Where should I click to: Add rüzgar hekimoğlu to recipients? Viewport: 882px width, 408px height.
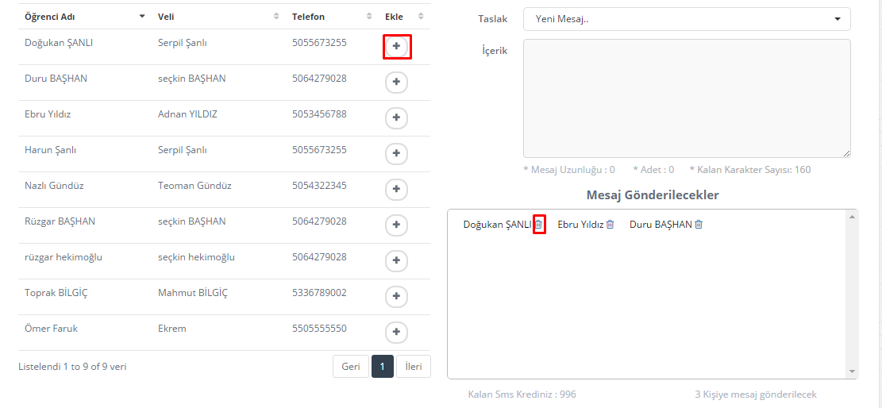[x=396, y=260]
